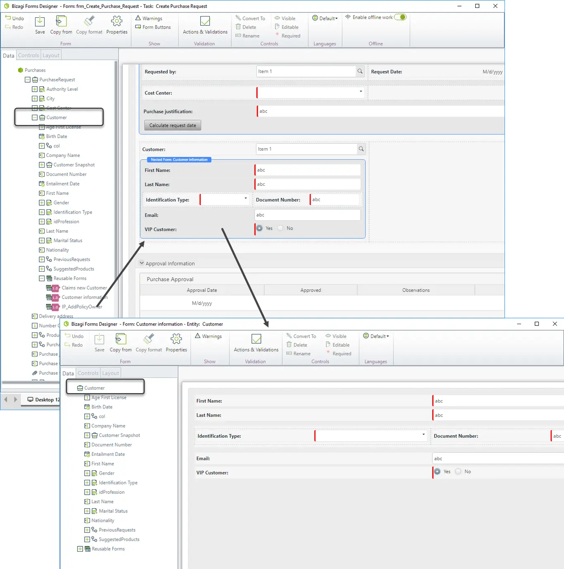The height and width of the screenshot is (569, 564).
Task: Switch to Controls tab in Purchase Request window
Action: [28, 55]
